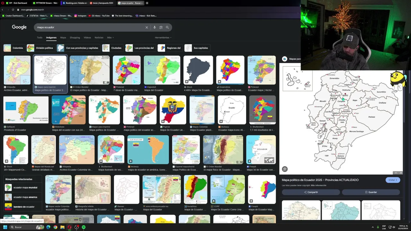Open Google Lens image search icon
This screenshot has width=411, height=231.
tap(161, 27)
